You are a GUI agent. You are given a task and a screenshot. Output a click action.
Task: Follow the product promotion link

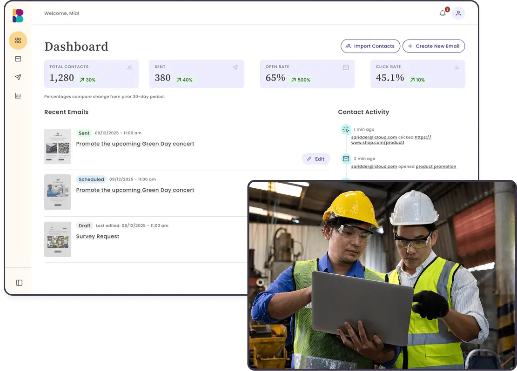436,166
